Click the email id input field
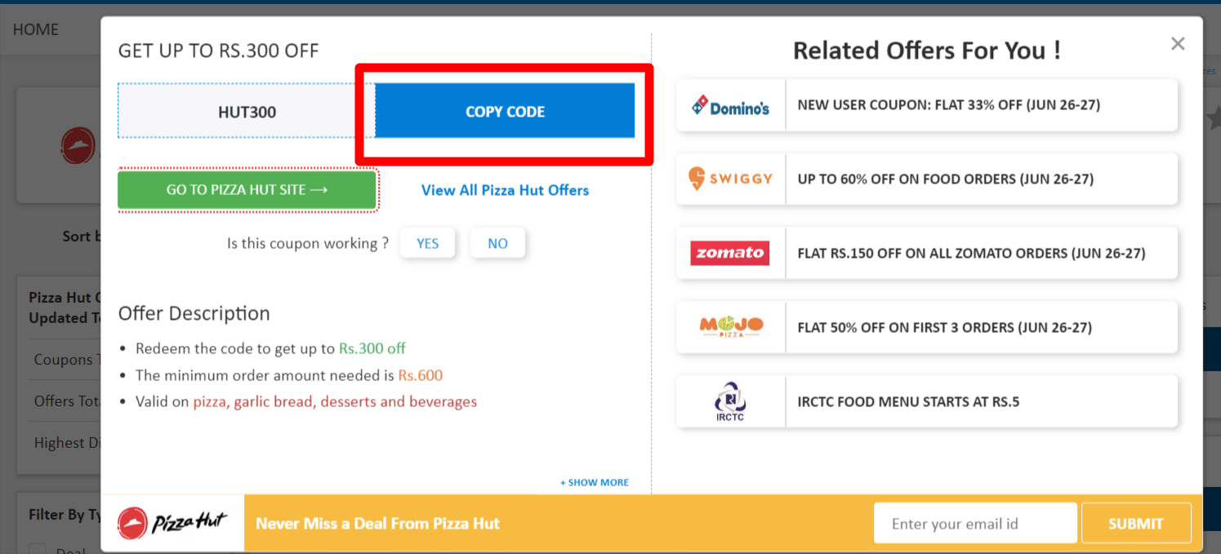 point(974,523)
